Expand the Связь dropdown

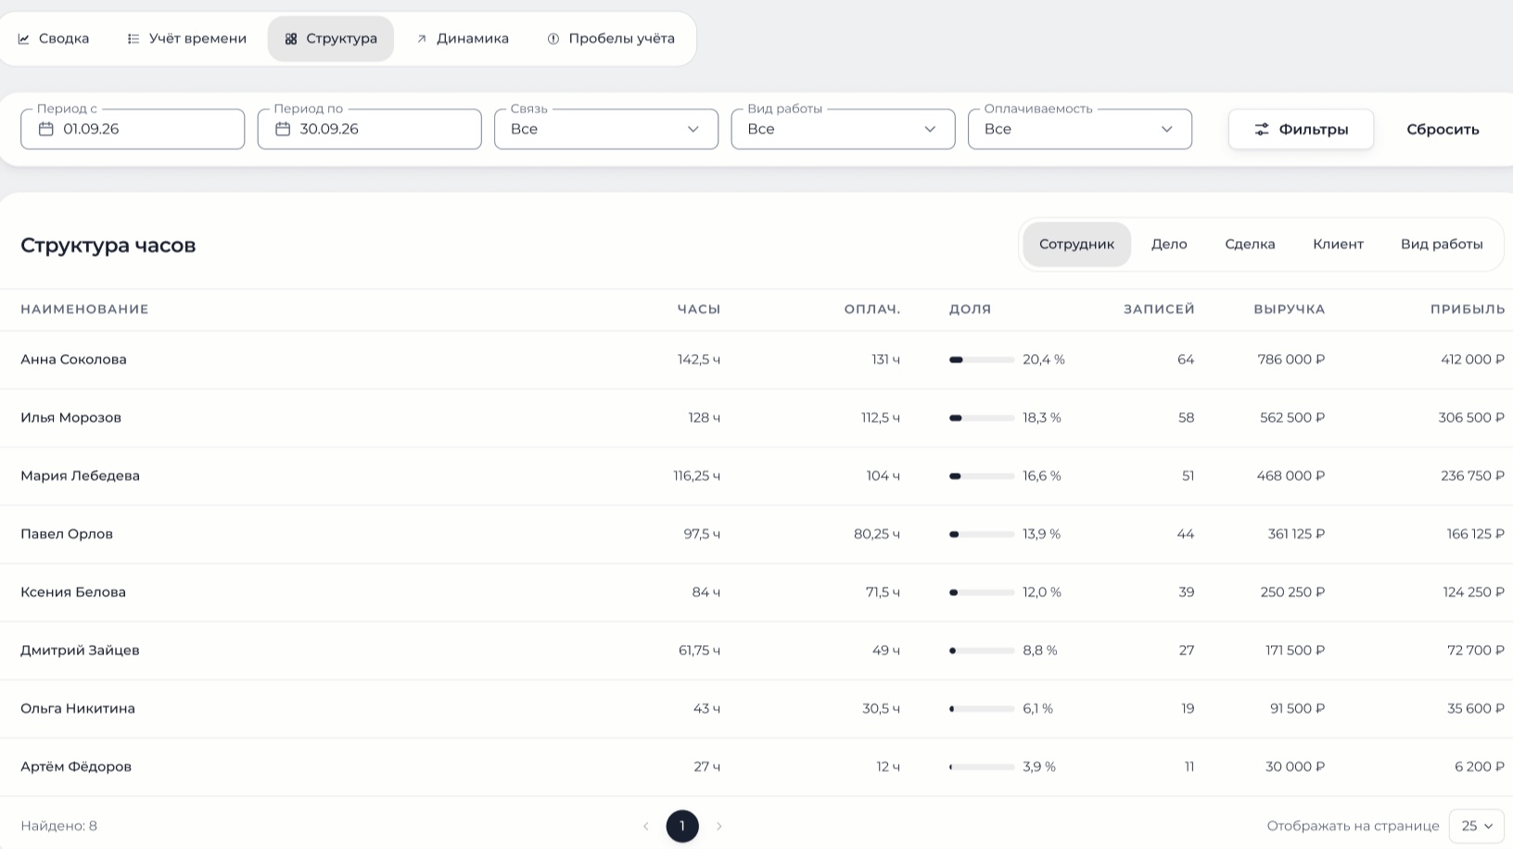click(x=606, y=129)
